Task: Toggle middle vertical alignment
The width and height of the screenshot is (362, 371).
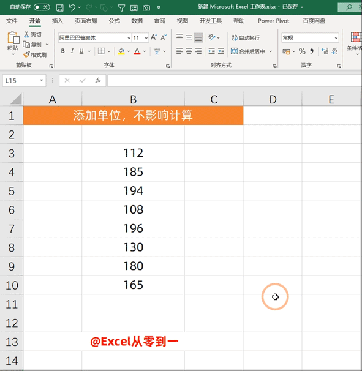Action: click(189, 37)
